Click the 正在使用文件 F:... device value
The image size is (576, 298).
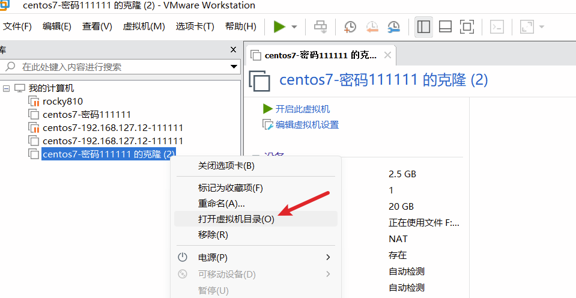pyautogui.click(x=424, y=223)
